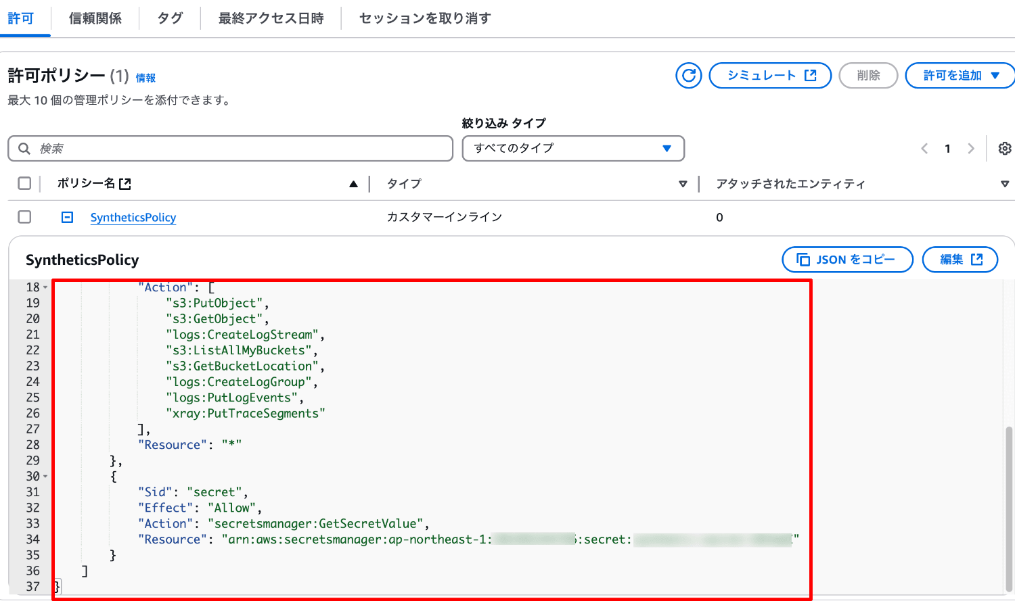The width and height of the screenshot is (1015, 601).
Task: Click the secretsmanager ARN resource line
Action: click(x=468, y=539)
